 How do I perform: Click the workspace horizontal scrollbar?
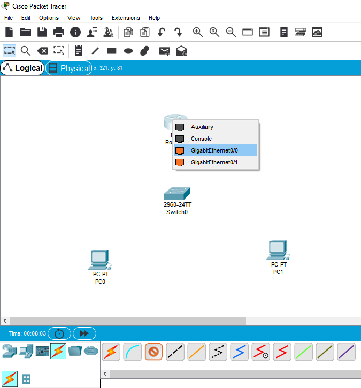pos(128,321)
